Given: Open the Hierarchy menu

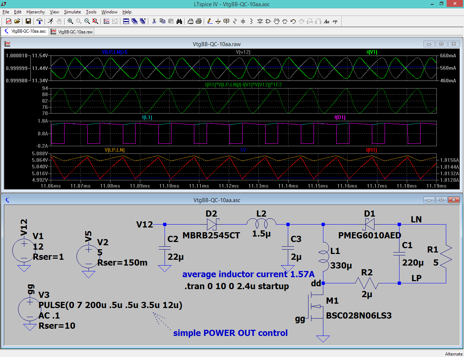Looking at the screenshot, I should coord(36,12).
